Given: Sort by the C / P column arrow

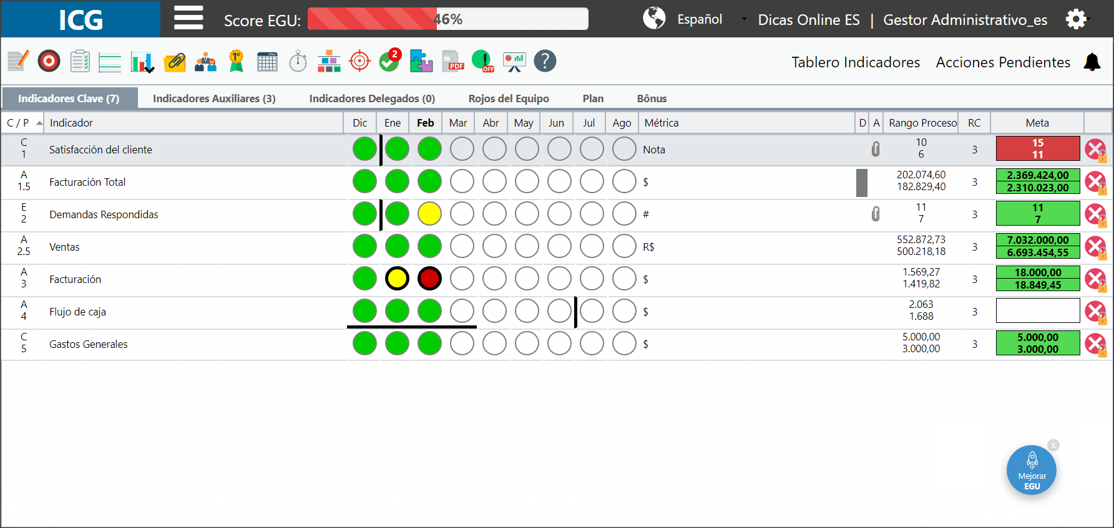Looking at the screenshot, I should (x=39, y=123).
